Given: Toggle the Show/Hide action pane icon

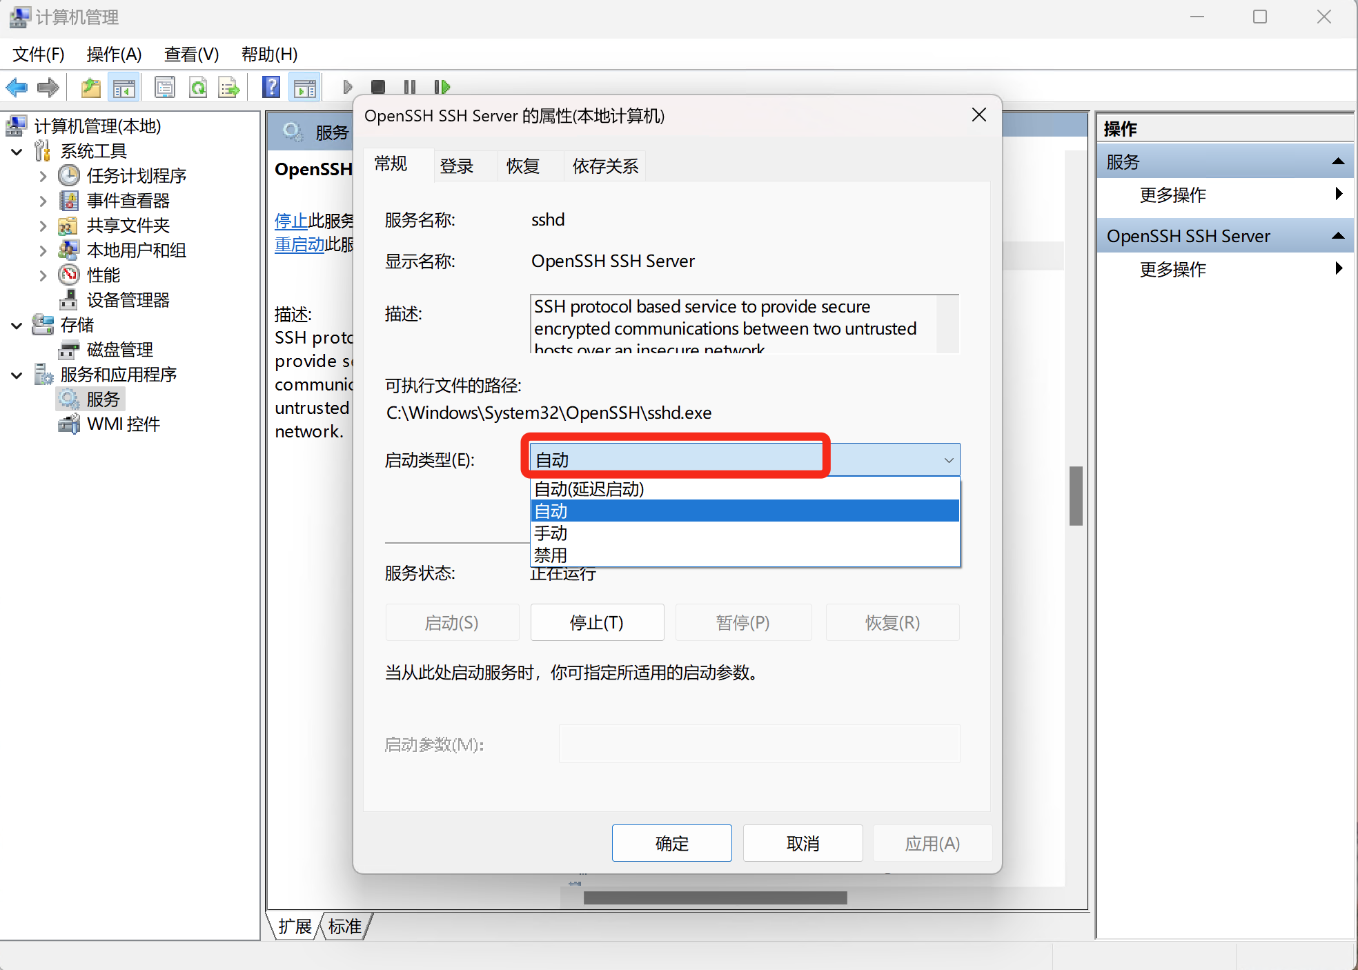Looking at the screenshot, I should tap(304, 88).
